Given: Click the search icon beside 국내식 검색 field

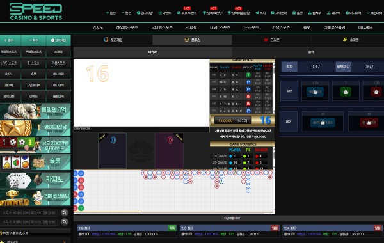Looking at the screenshot, I should (65, 222).
